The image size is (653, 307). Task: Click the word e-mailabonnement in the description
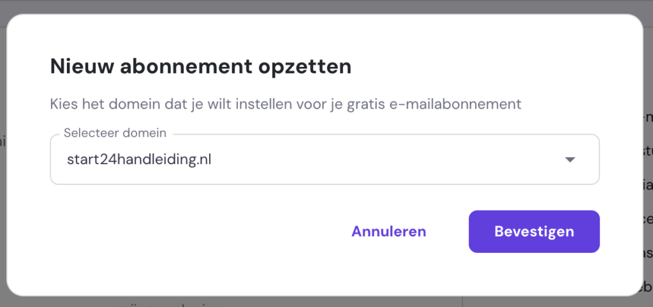[x=467, y=103]
